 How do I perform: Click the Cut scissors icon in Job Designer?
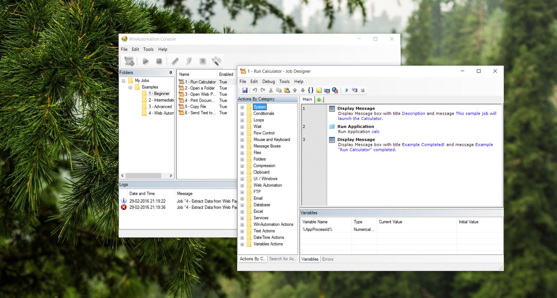(271, 90)
